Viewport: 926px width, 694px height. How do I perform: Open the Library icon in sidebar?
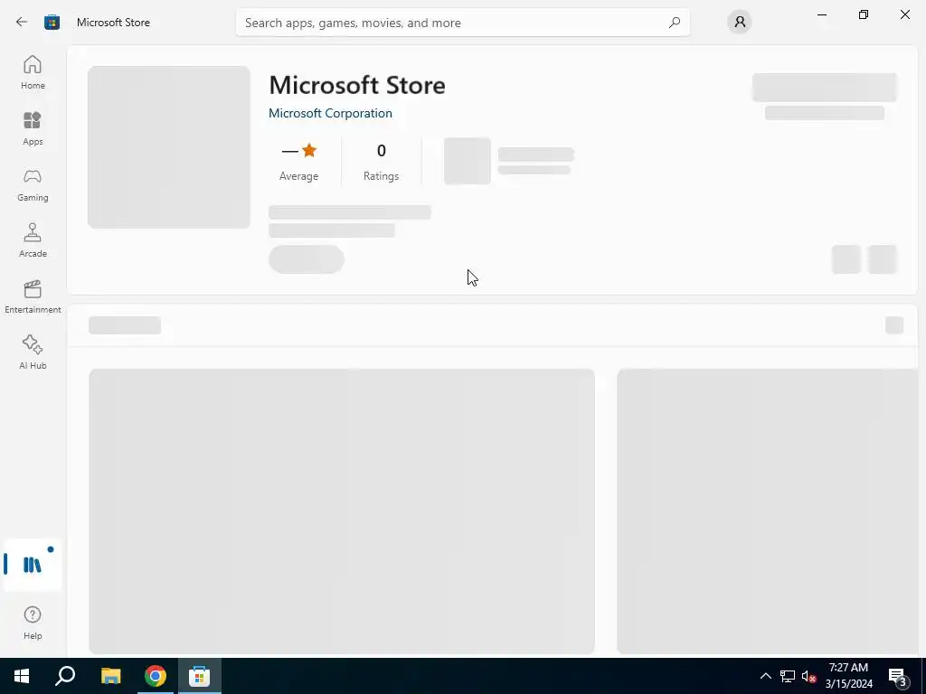coord(33,565)
